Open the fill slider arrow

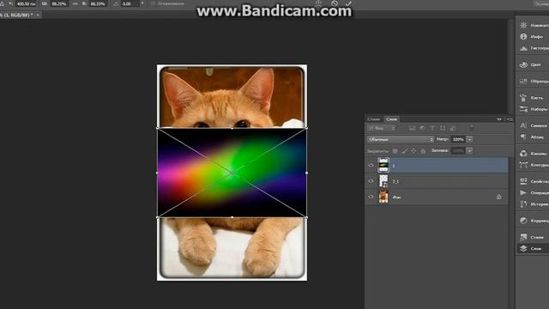click(469, 151)
